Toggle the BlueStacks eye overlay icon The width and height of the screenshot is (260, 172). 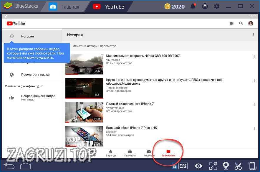point(198,166)
